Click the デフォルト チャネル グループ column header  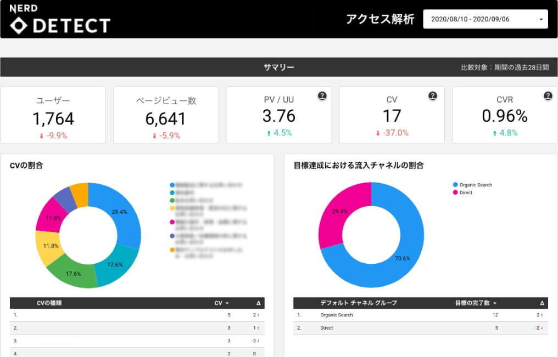coord(358,303)
